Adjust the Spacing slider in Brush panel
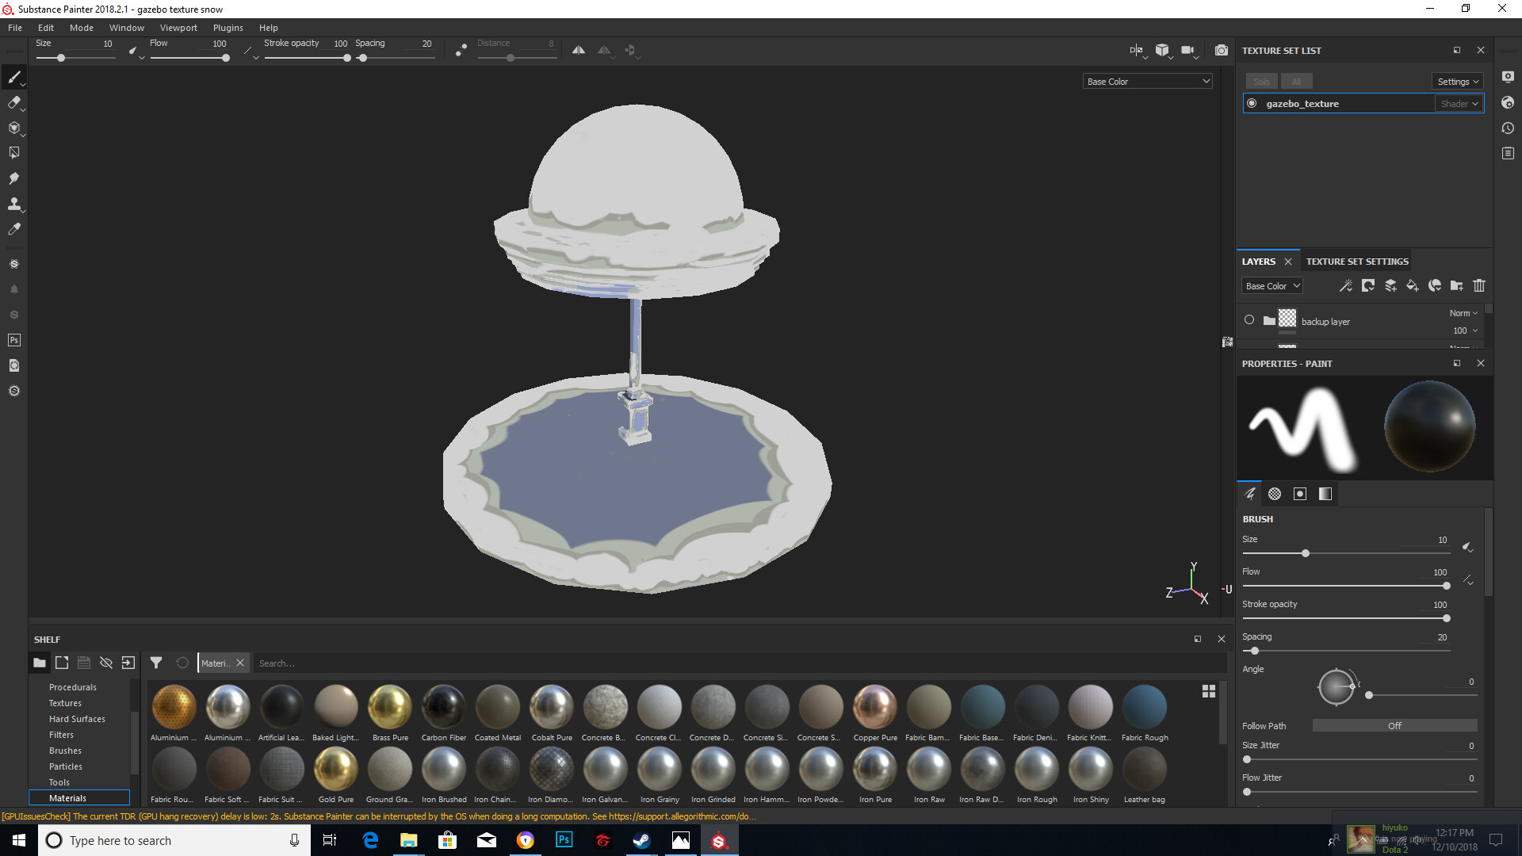The width and height of the screenshot is (1522, 856). click(x=1345, y=651)
